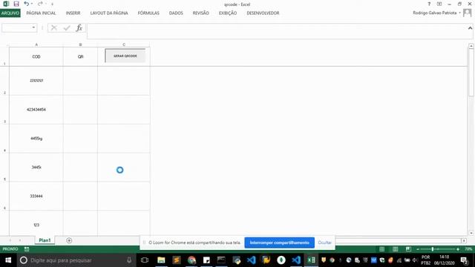Click the 70% zoom level value
Image resolution: width=475 pixels, height=267 pixels.
pyautogui.click(x=468, y=249)
